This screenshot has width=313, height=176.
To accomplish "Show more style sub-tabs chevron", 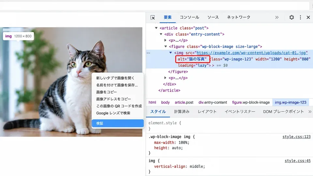I will (310, 111).
